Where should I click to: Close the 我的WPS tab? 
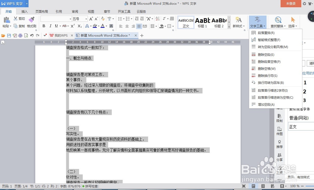tap(72, 36)
